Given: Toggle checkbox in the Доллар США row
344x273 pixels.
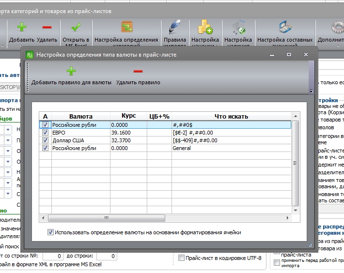Looking at the screenshot, I should click(x=45, y=140).
